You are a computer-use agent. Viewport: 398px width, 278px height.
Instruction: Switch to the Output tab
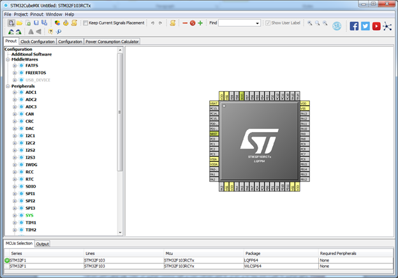(x=42, y=244)
